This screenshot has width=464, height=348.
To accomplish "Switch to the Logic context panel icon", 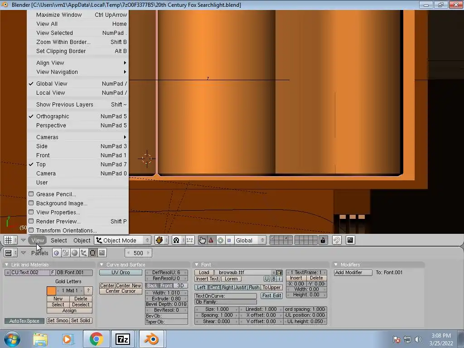I will point(57,253).
